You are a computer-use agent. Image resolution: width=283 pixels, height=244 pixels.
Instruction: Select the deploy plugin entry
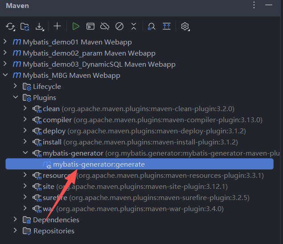(x=144, y=131)
